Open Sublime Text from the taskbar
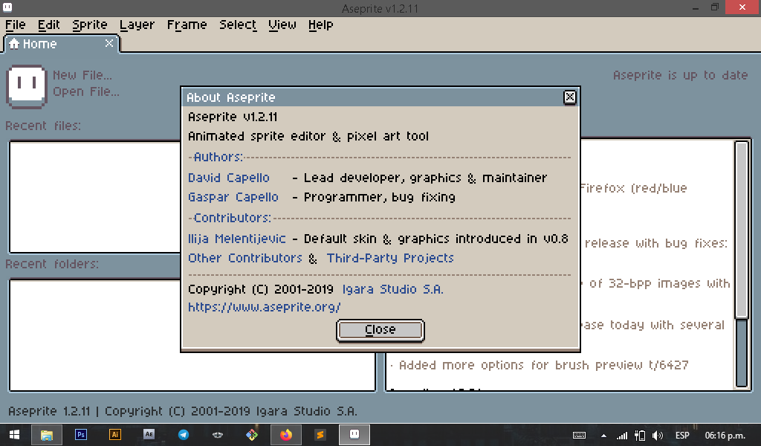This screenshot has width=761, height=446. click(x=320, y=435)
